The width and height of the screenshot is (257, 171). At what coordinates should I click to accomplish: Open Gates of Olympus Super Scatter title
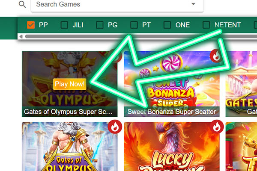point(68,112)
